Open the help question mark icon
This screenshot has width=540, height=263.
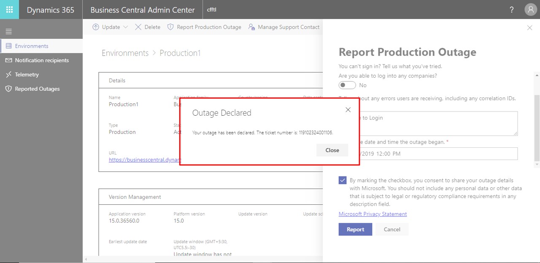point(512,10)
